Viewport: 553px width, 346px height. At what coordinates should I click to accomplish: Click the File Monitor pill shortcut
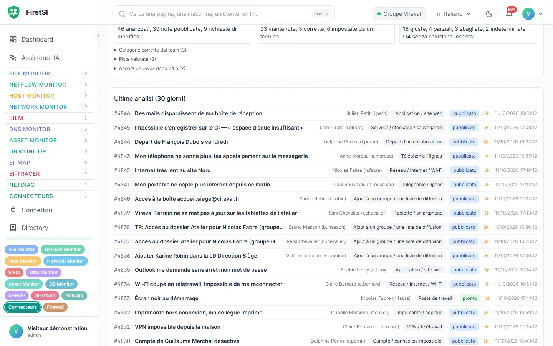tap(22, 250)
